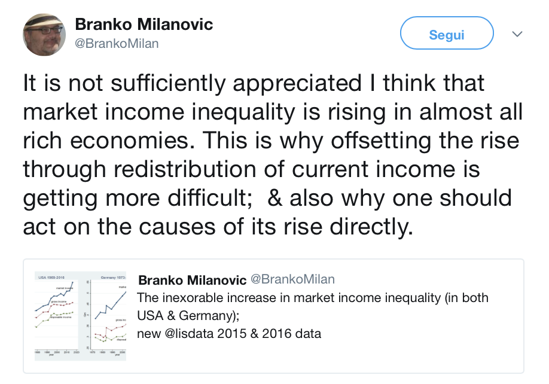Click the gross income label on the Germany chart

(x=121, y=320)
